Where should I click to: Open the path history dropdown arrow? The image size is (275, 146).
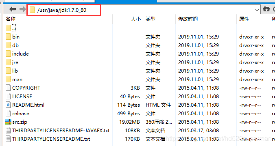pos(257,10)
